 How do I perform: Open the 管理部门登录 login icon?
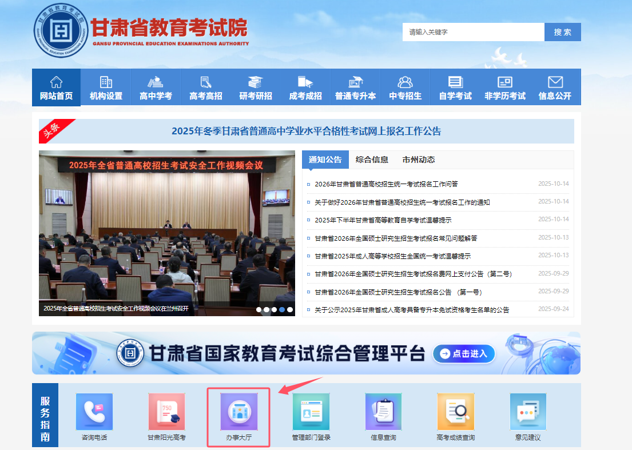[x=311, y=412]
